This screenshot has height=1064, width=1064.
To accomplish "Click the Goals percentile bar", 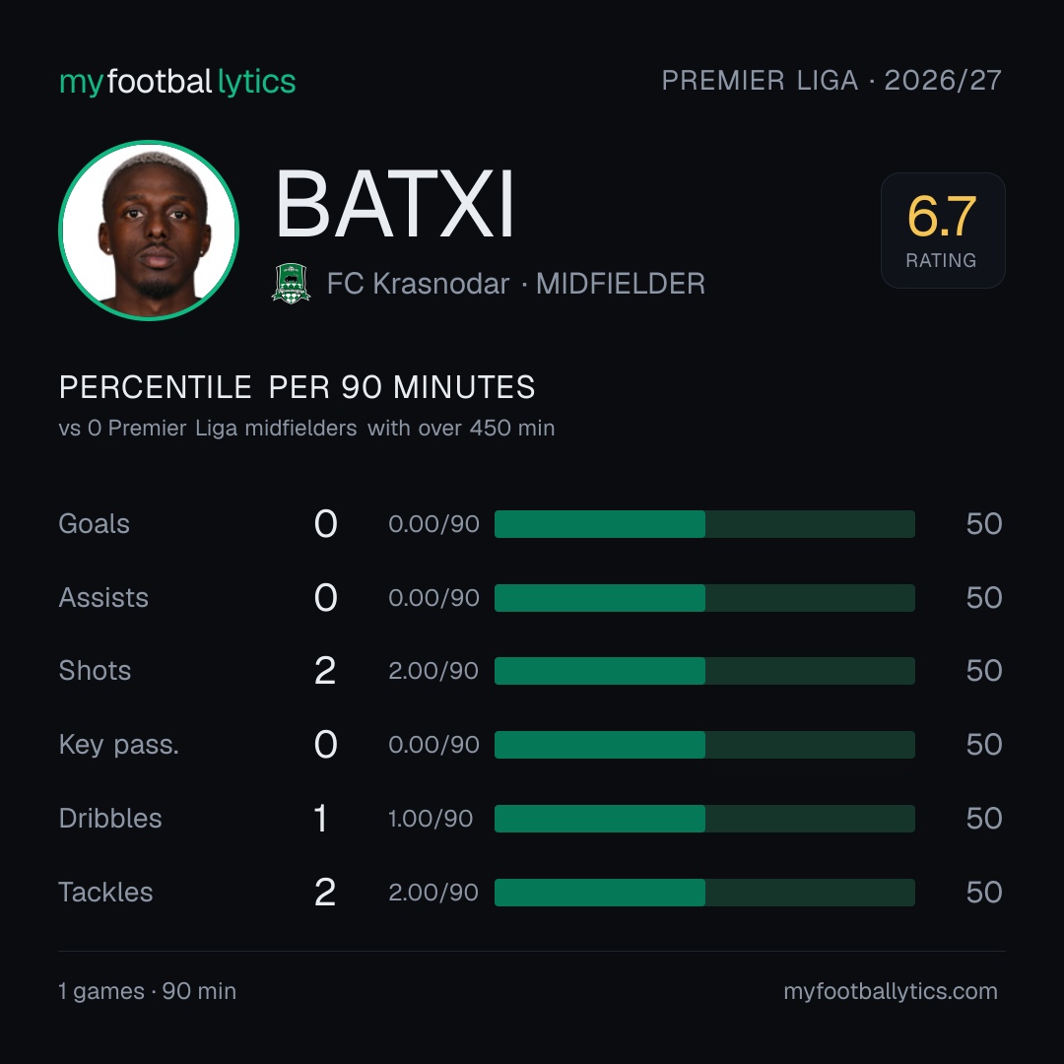I will point(704,524).
